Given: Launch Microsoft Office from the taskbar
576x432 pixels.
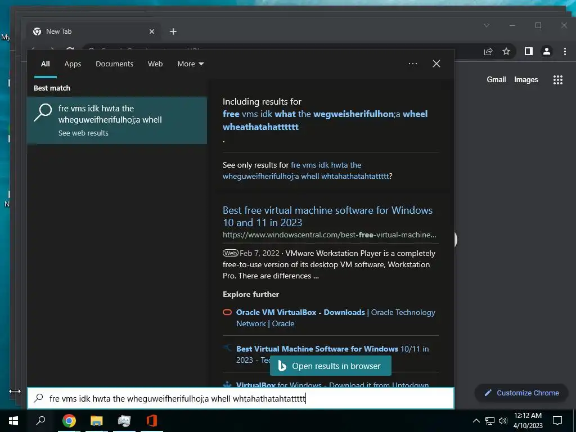Looking at the screenshot, I should coord(152,421).
